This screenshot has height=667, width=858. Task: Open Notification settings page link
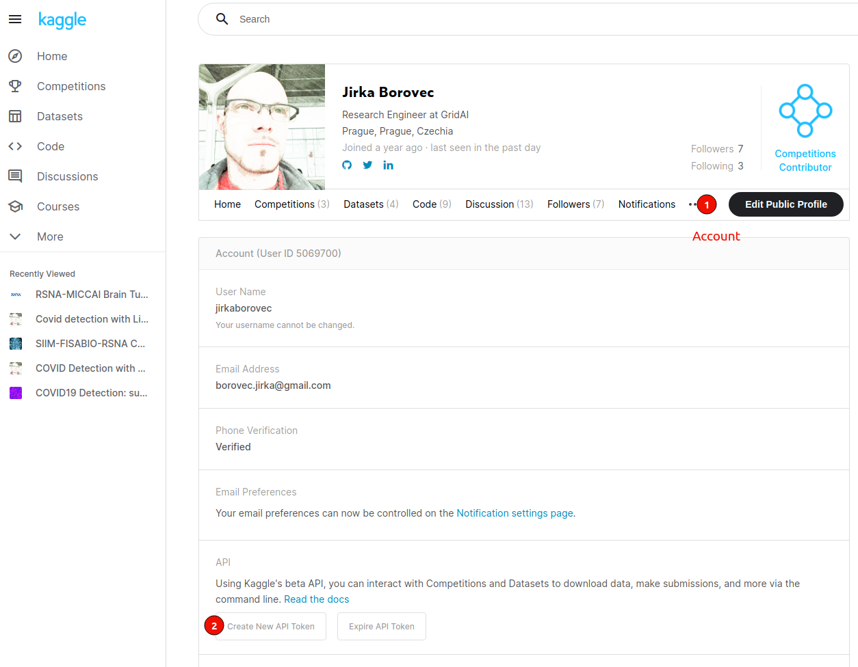pos(515,513)
